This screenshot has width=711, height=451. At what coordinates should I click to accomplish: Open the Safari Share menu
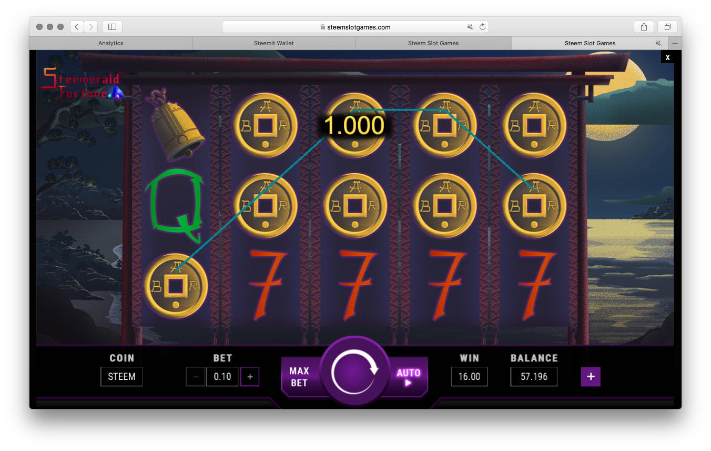point(644,27)
